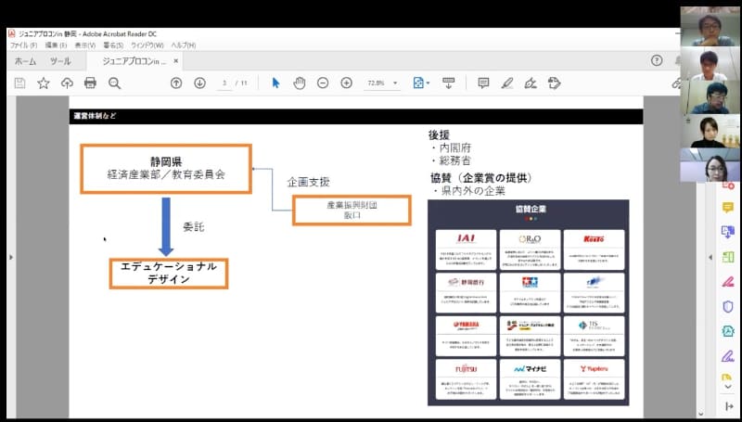Click the マイナビ sponsor card
Screen dimensions: 742x422
pyautogui.click(x=530, y=379)
